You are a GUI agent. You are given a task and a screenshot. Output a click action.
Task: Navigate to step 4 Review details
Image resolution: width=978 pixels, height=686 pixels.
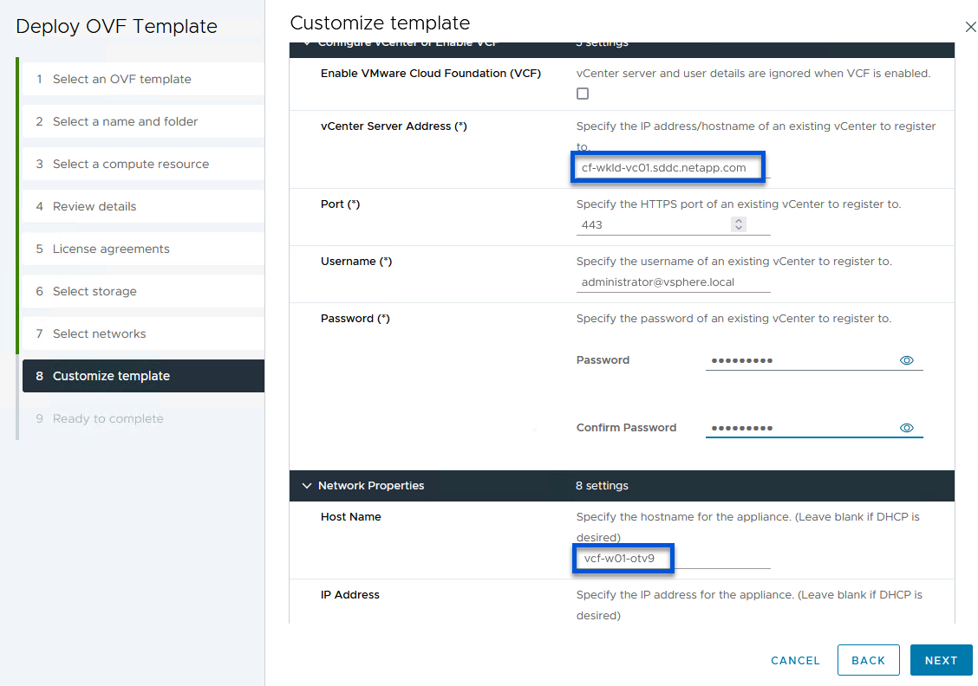tap(95, 206)
